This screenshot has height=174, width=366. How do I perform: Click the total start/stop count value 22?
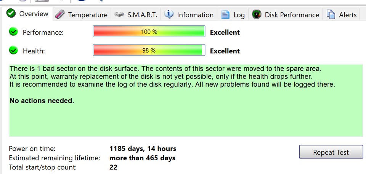point(113,167)
